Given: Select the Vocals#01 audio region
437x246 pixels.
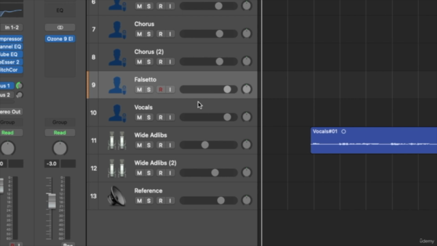Looking at the screenshot, I should [x=373, y=141].
